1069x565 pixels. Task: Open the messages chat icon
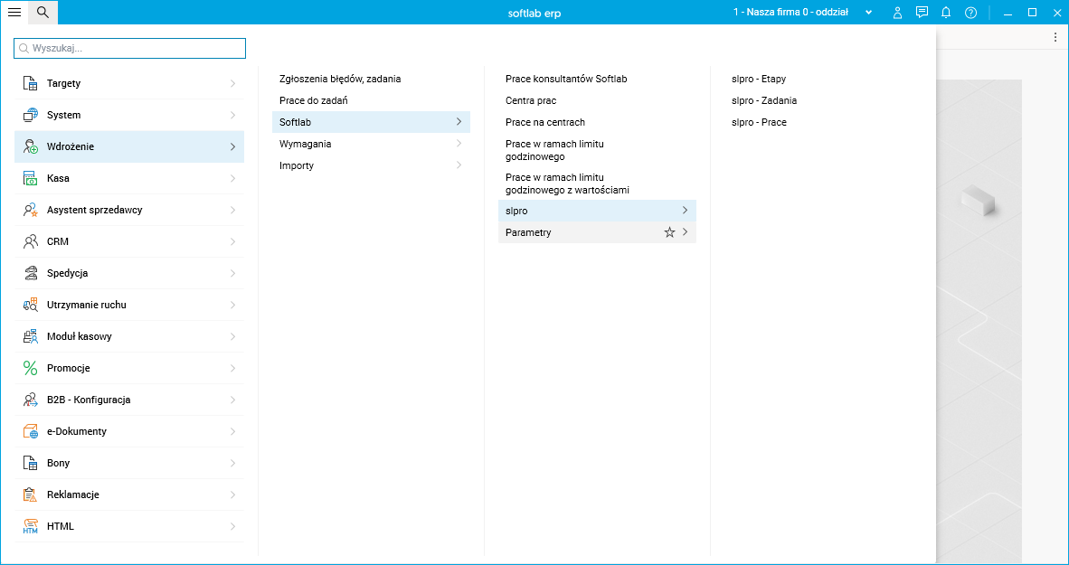[x=922, y=13]
